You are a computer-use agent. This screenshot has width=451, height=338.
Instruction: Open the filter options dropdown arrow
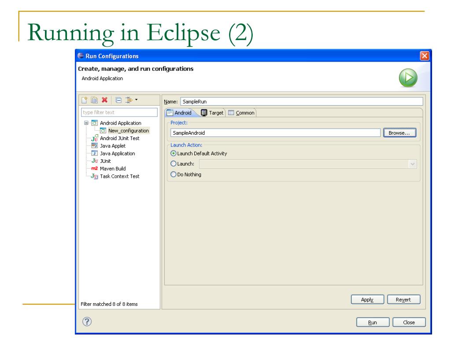137,100
